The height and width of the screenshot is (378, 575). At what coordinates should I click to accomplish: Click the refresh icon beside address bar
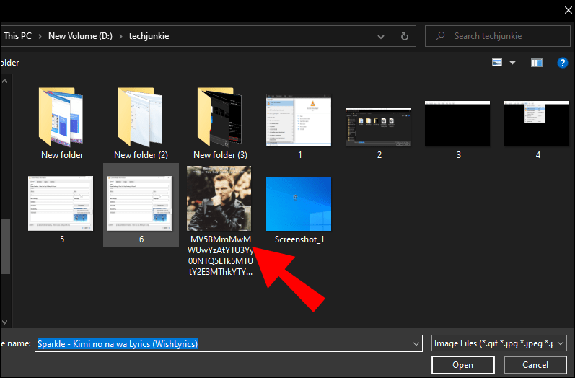pos(405,36)
